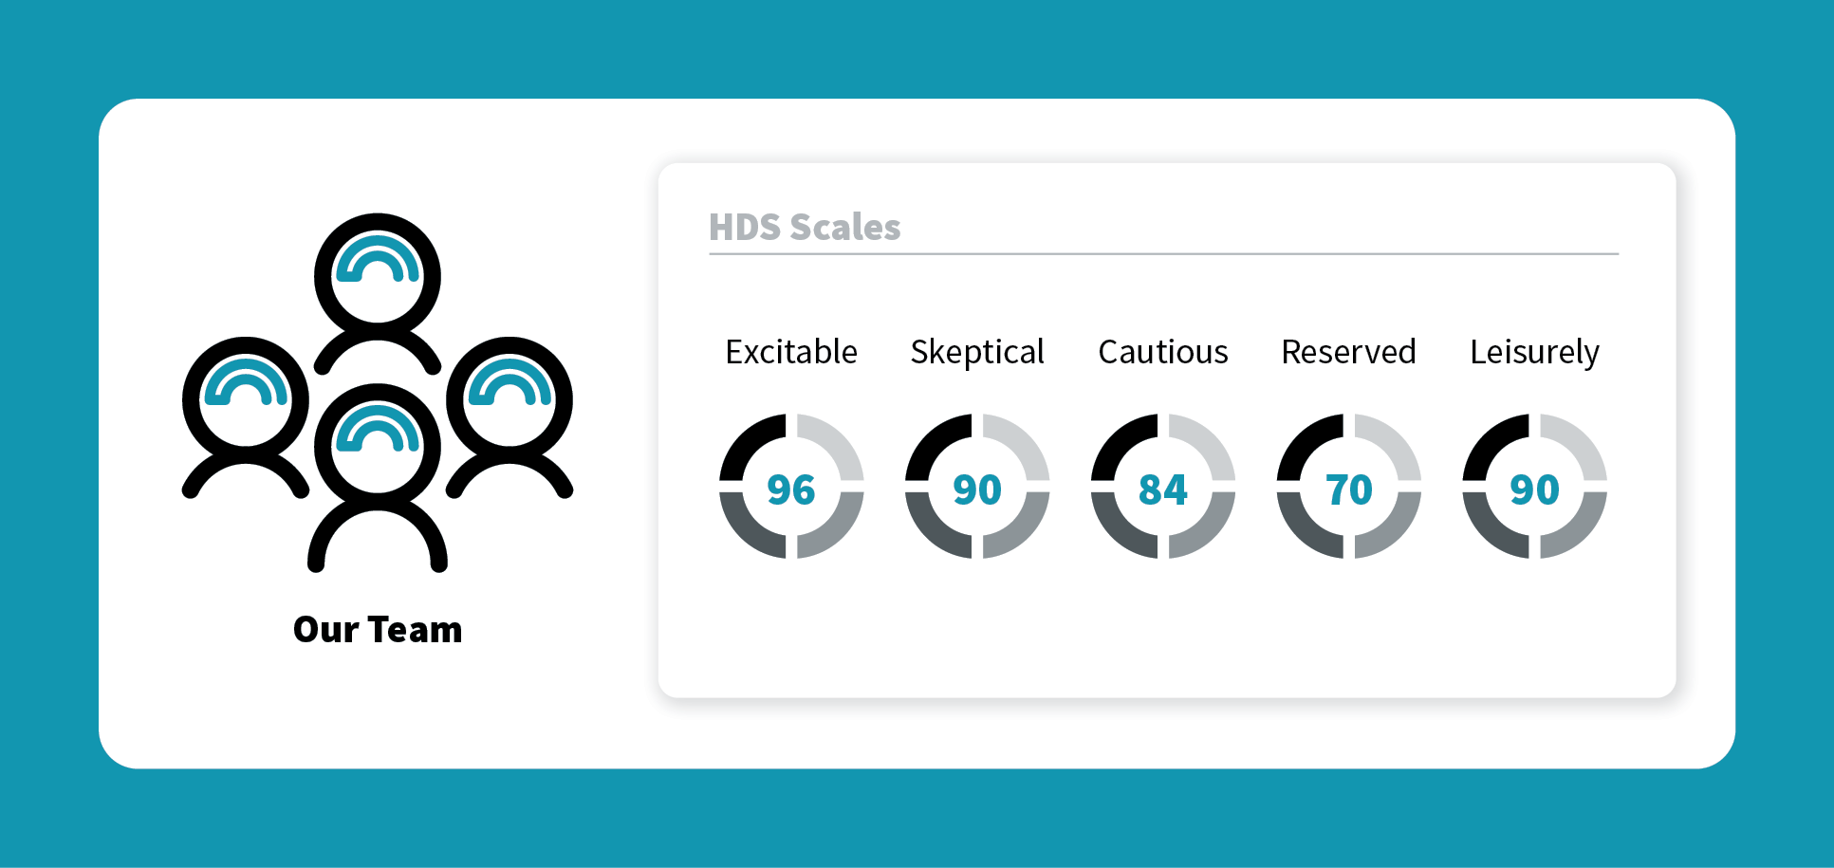Click the teal arc on top member's head
1834x868 pixels.
(378, 258)
